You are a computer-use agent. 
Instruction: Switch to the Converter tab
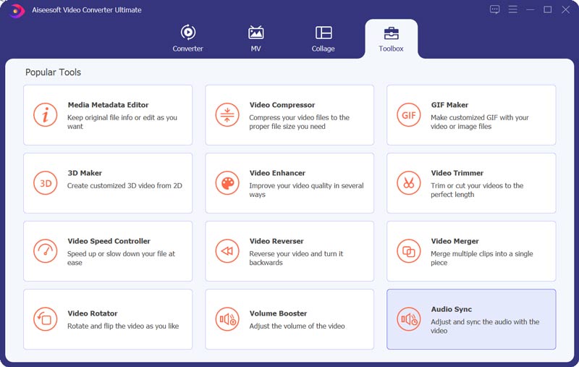pos(187,38)
